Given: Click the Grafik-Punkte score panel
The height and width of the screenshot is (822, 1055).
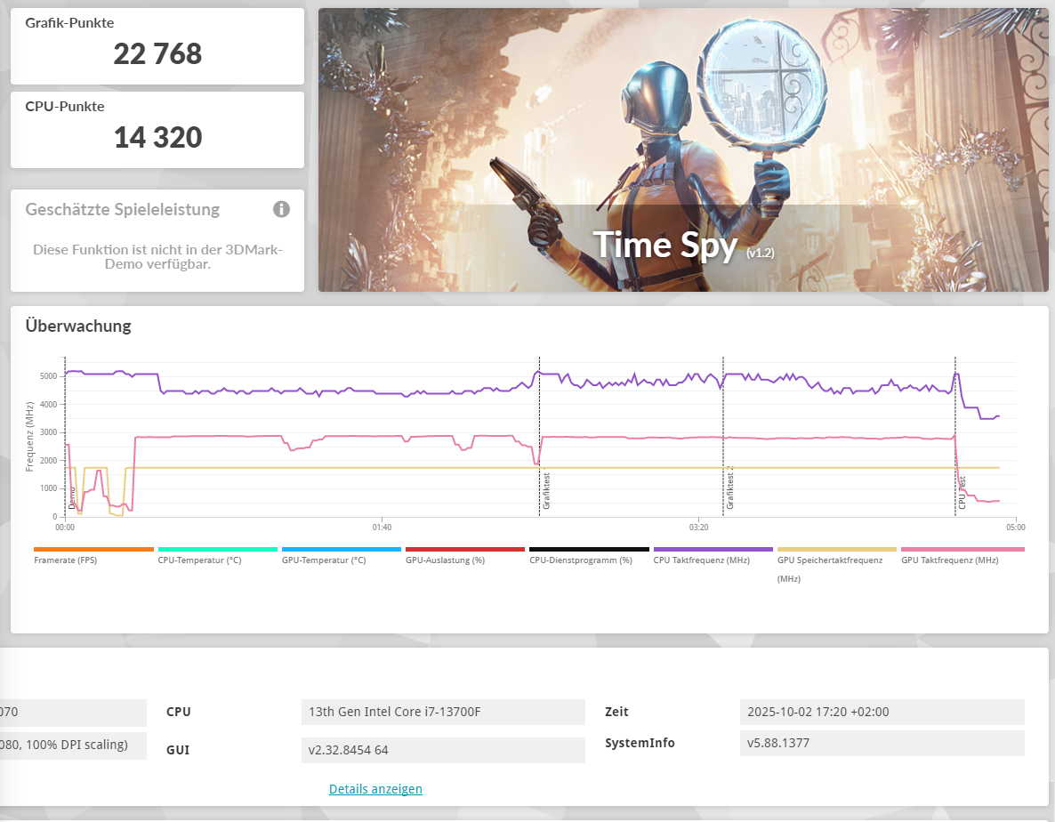Looking at the screenshot, I should tap(157, 44).
